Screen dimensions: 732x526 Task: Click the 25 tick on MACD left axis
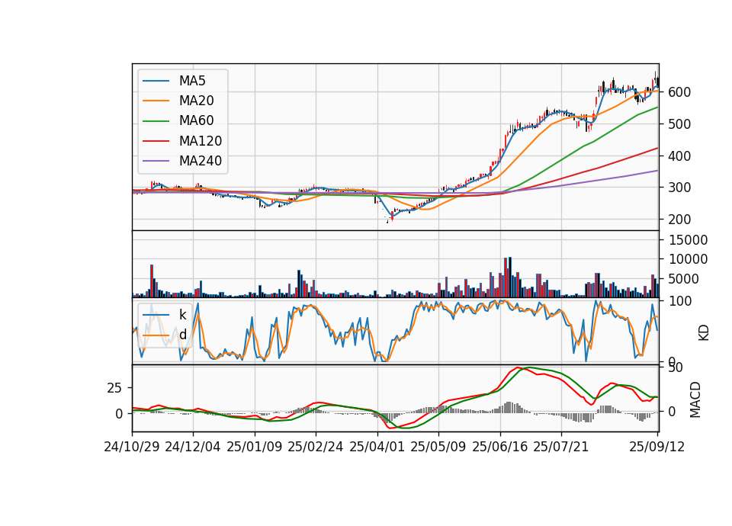pos(114,388)
